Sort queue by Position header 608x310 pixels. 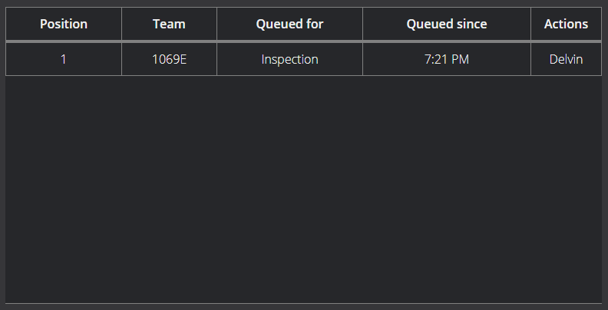64,24
